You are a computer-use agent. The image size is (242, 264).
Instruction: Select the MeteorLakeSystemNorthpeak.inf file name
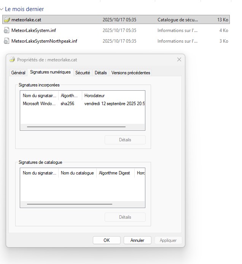44,41
